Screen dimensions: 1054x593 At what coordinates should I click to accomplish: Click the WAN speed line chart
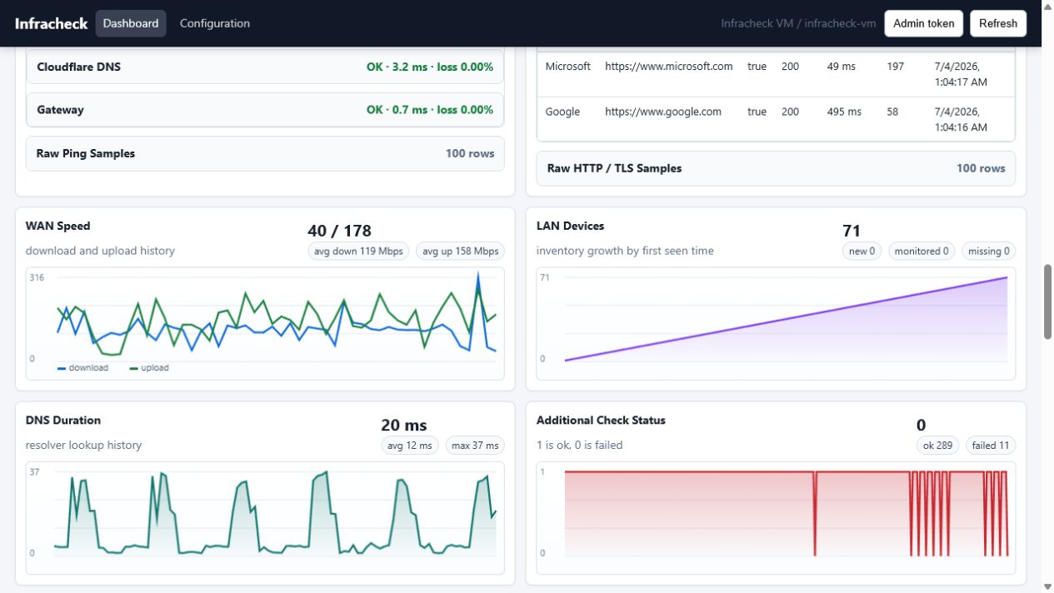[265, 323]
